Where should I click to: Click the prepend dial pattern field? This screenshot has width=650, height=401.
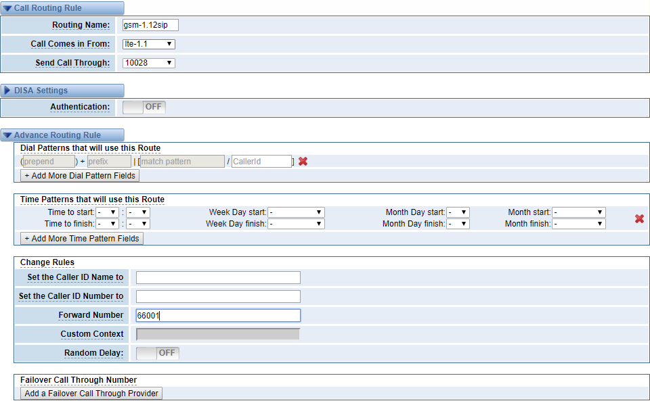(49, 162)
